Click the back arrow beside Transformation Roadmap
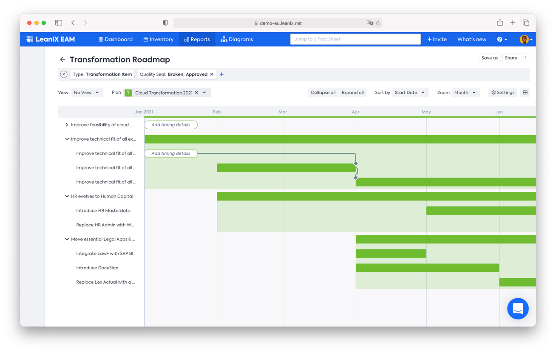The width and height of the screenshot is (556, 353). point(62,59)
